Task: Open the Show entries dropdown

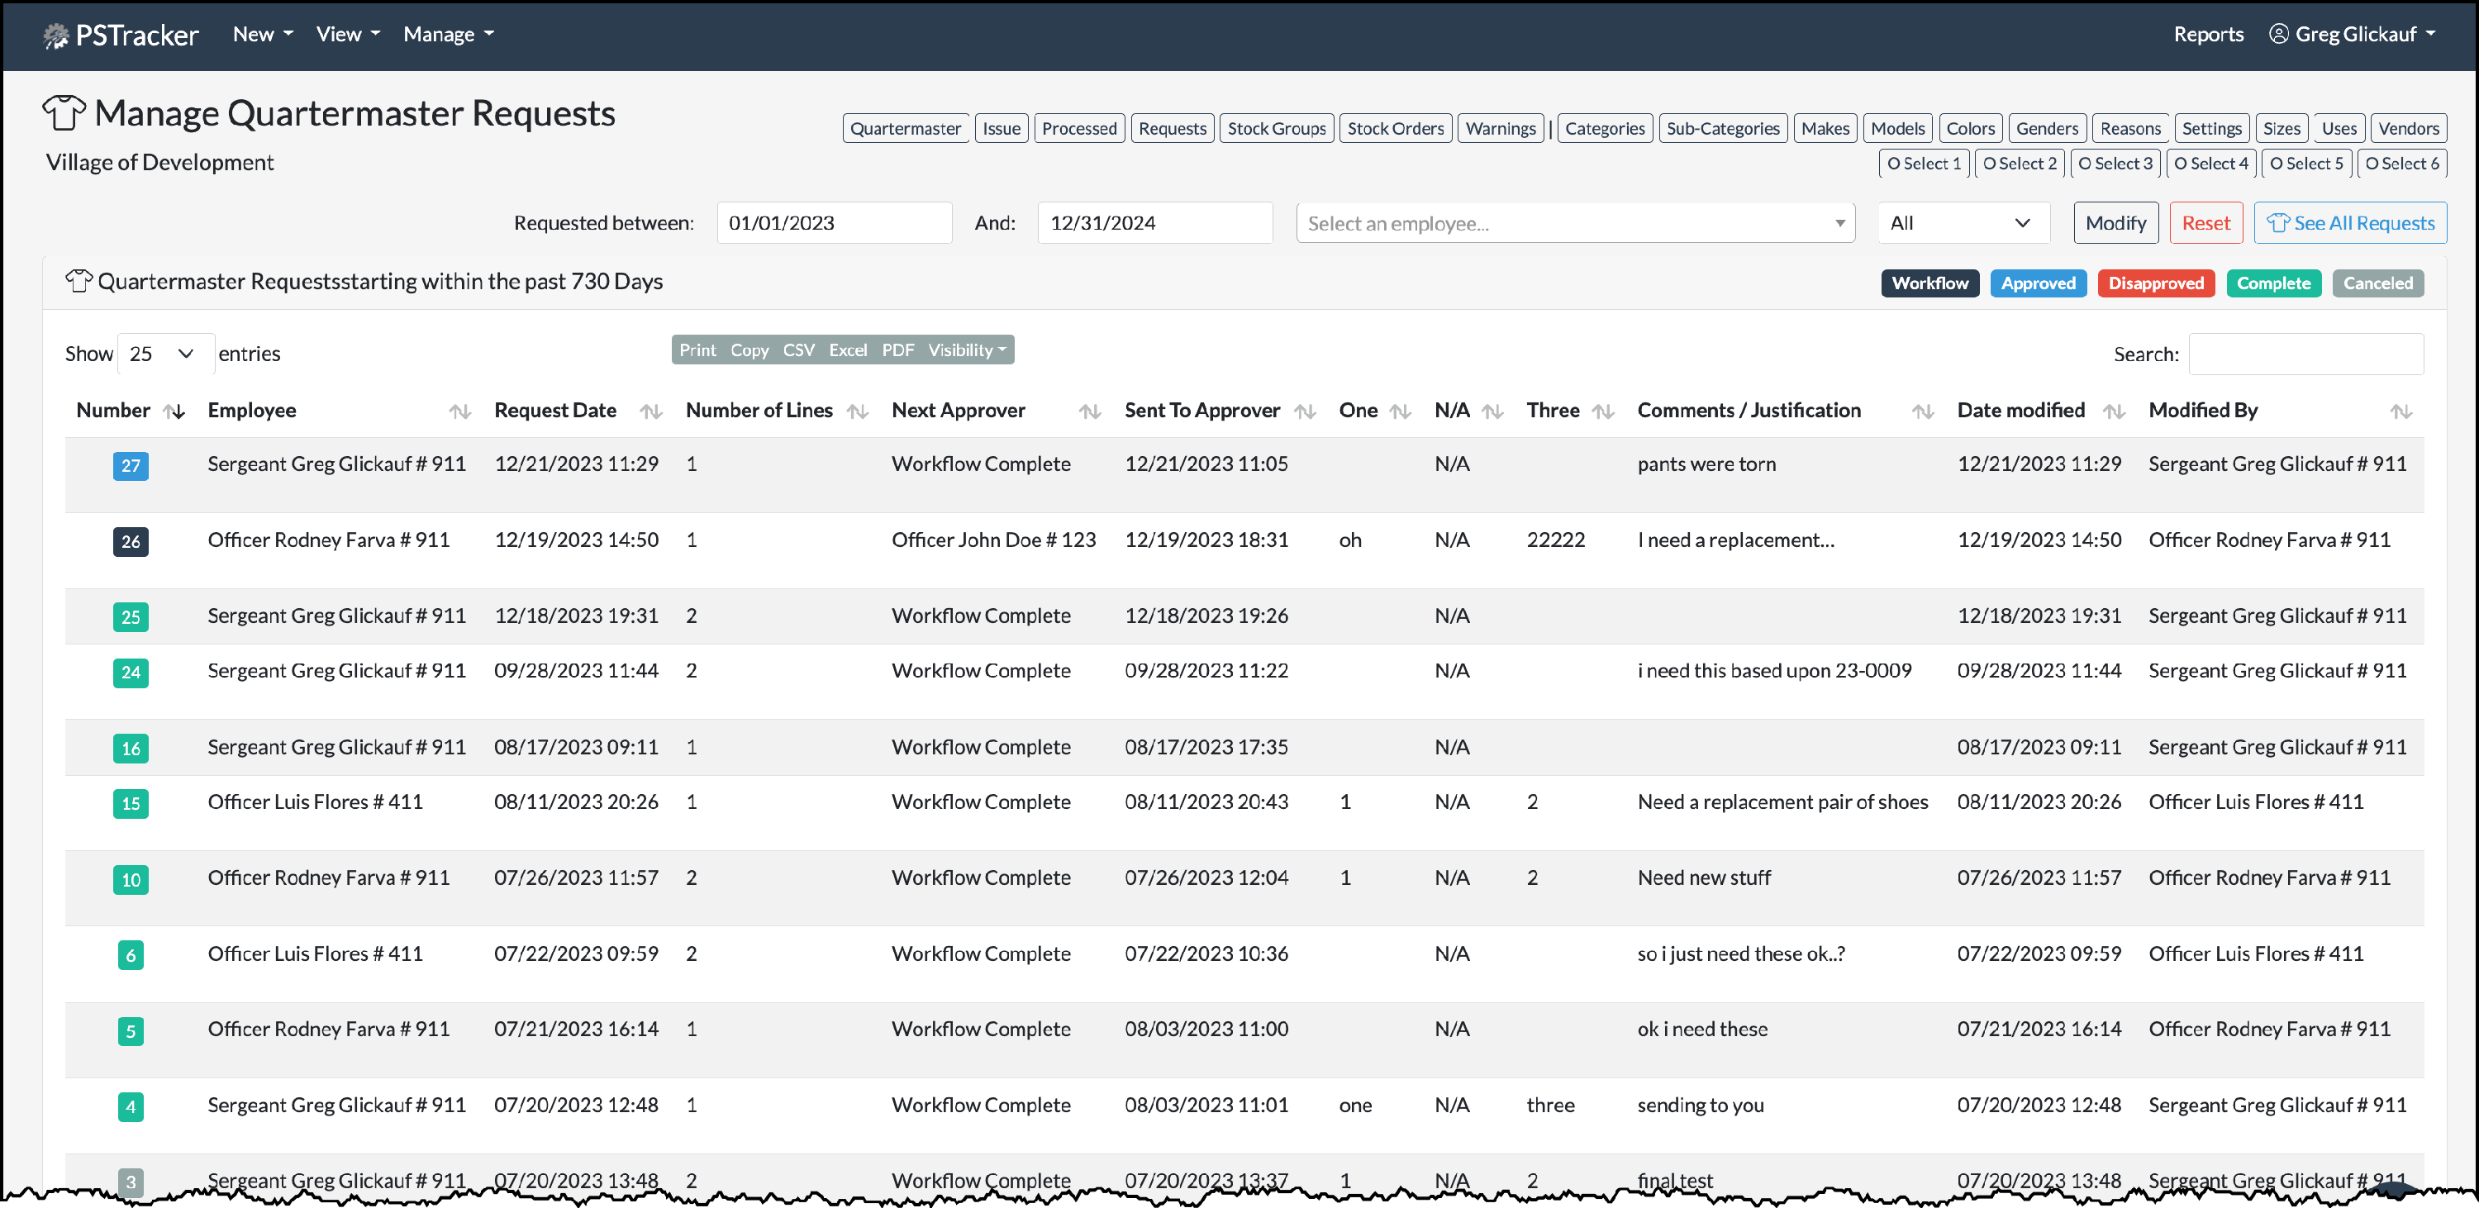Action: (164, 354)
